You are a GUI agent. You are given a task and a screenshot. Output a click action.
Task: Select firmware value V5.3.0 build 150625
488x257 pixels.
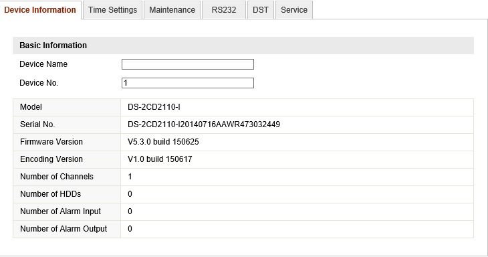point(163,142)
